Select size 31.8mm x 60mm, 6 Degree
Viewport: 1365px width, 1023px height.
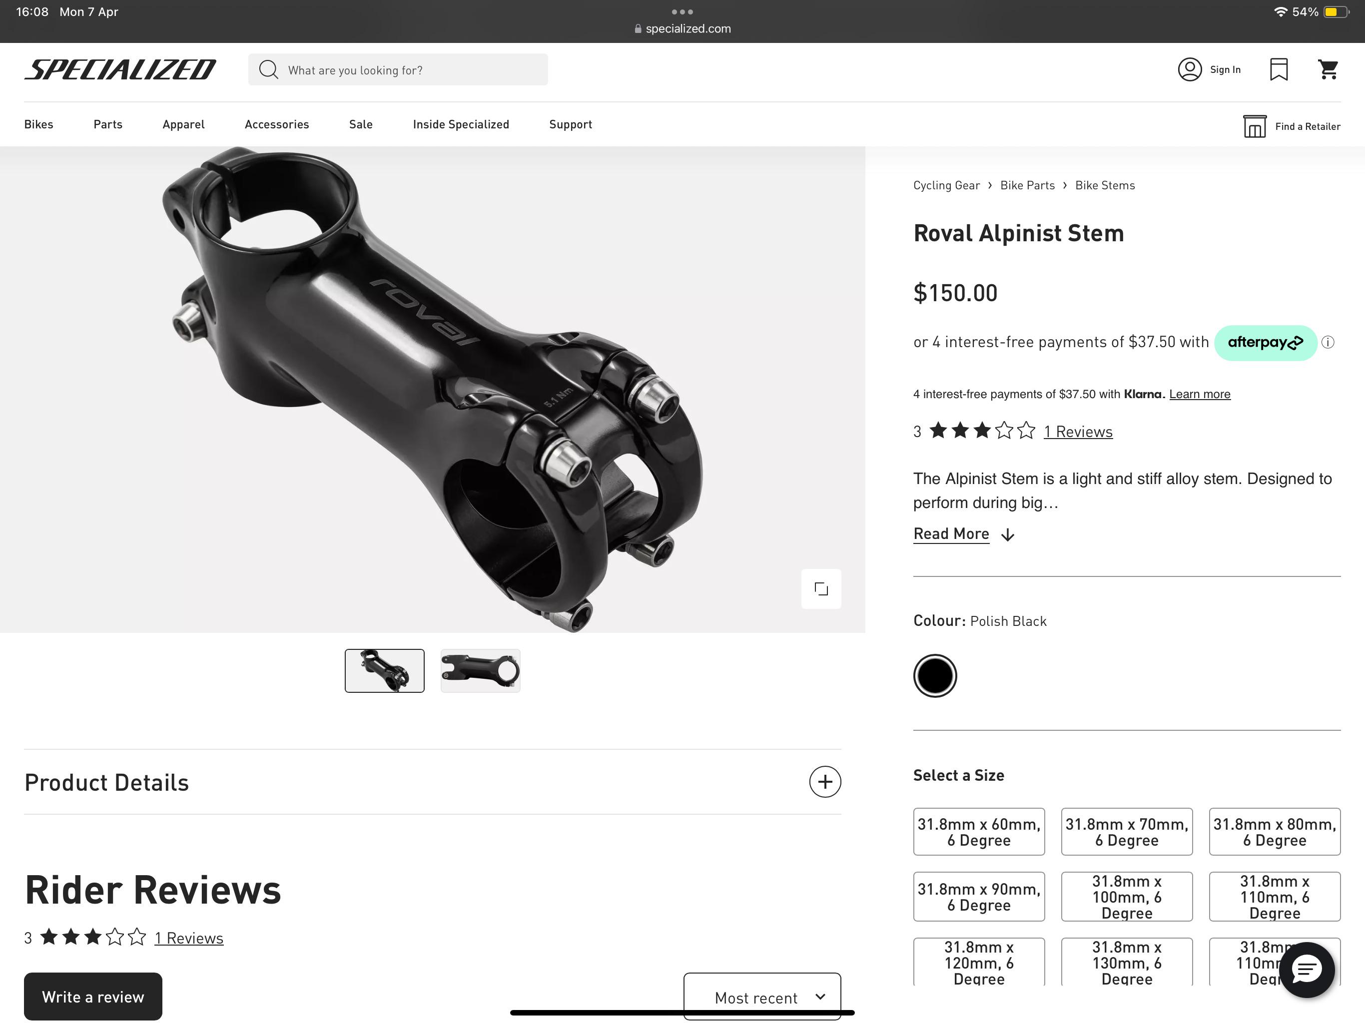pyautogui.click(x=979, y=832)
